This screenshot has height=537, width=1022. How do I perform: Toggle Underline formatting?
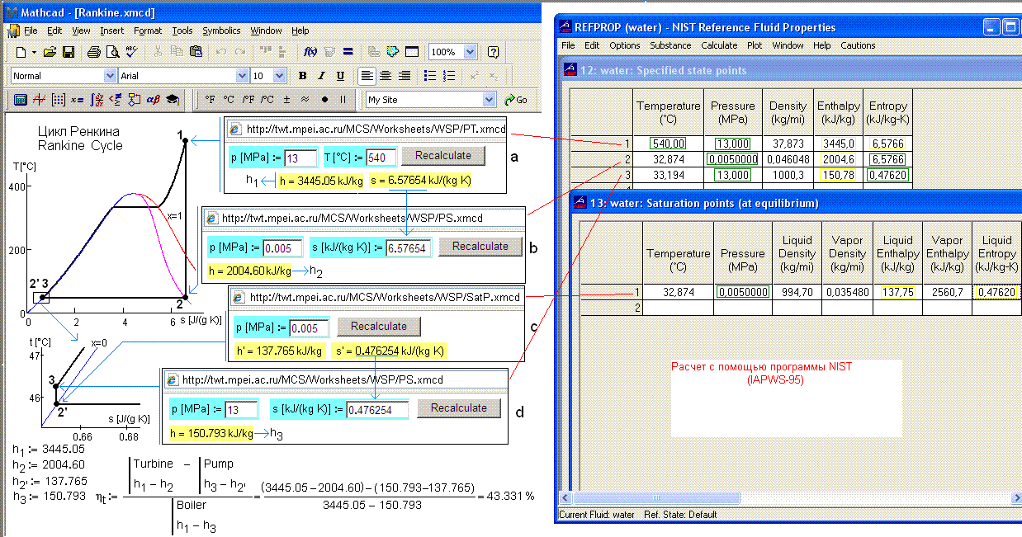339,76
